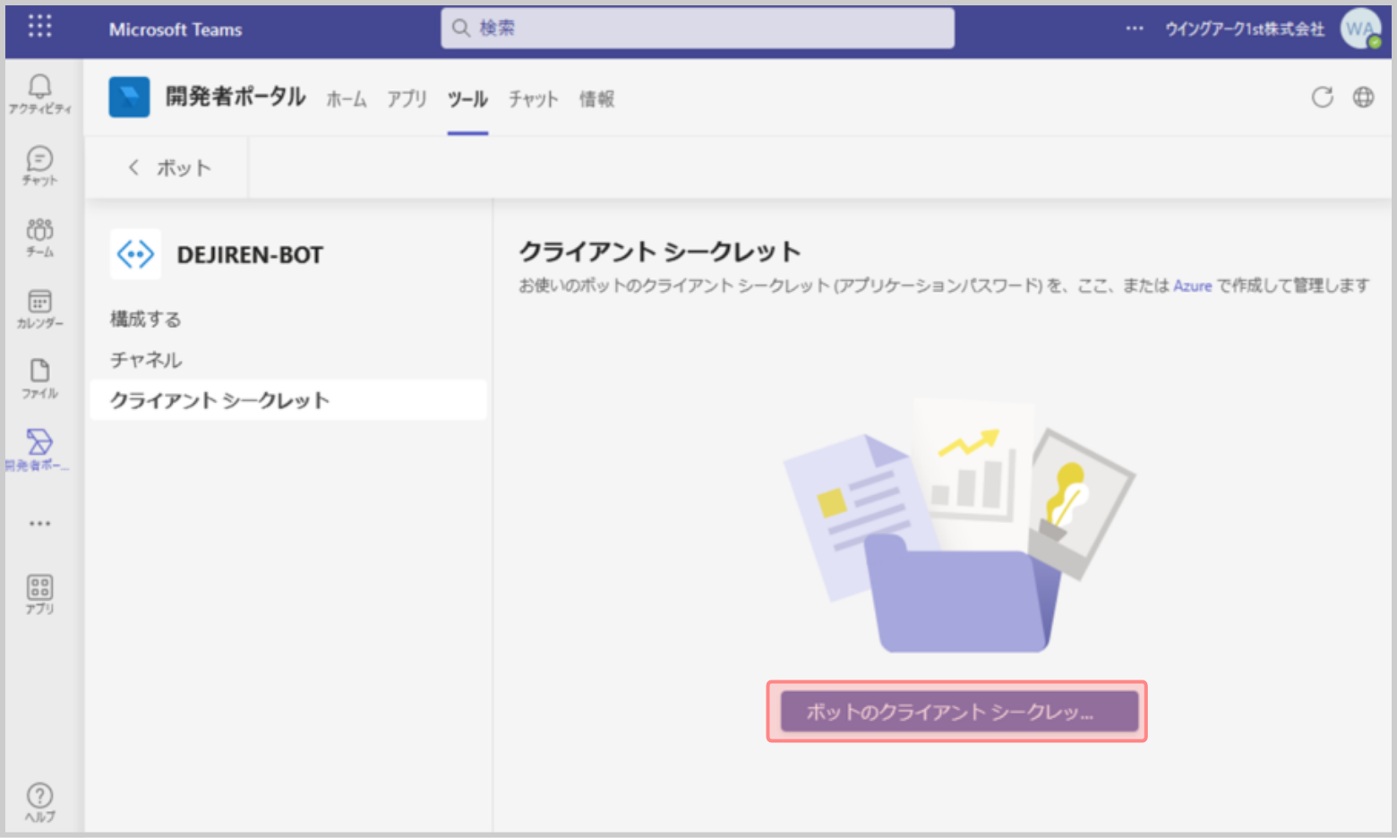This screenshot has width=1397, height=838.
Task: Follow the Azure link in description
Action: point(1192,286)
